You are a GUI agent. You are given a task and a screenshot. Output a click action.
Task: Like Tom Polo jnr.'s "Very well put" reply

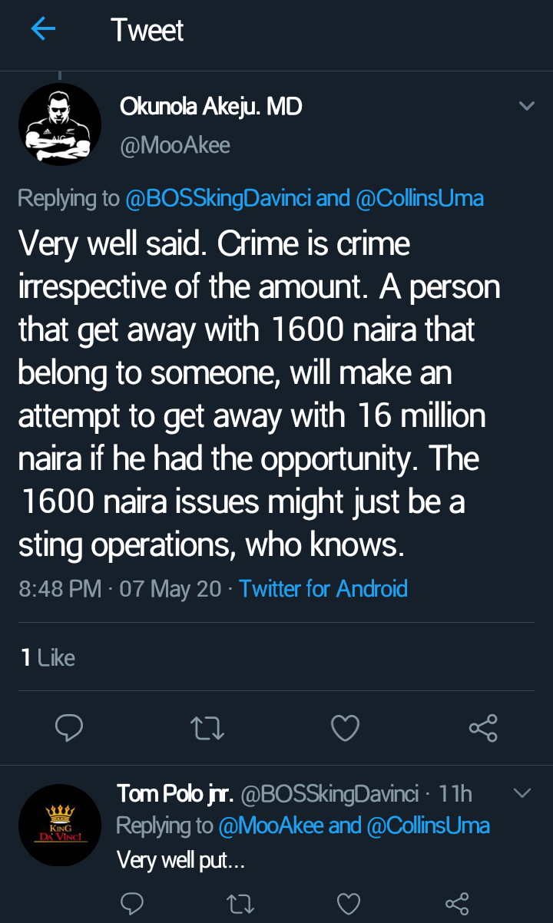click(349, 903)
